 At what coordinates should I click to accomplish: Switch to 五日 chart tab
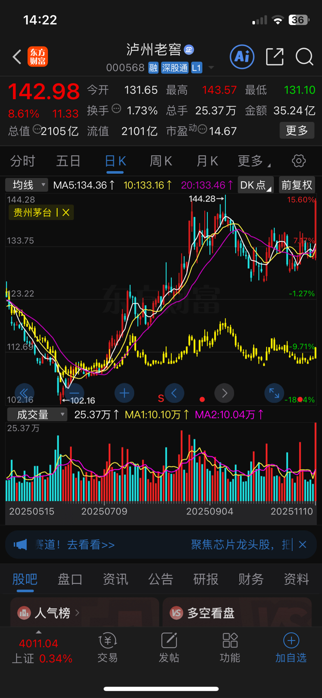coord(68,161)
